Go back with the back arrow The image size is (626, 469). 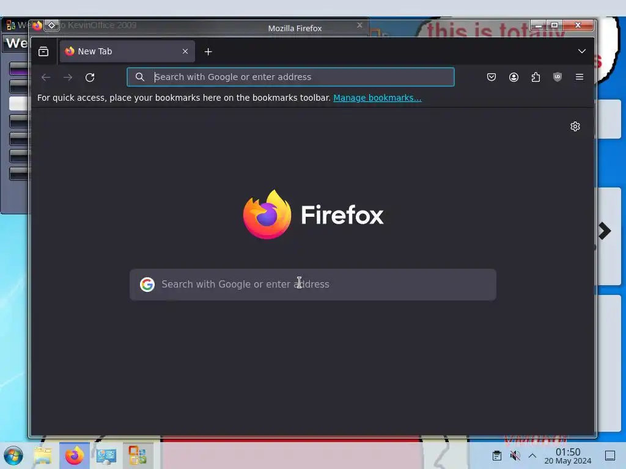[x=46, y=78]
